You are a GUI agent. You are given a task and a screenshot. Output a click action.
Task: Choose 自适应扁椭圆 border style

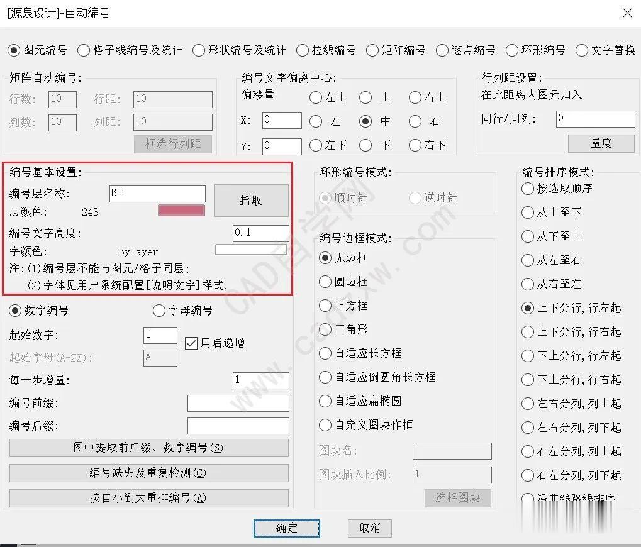point(325,401)
